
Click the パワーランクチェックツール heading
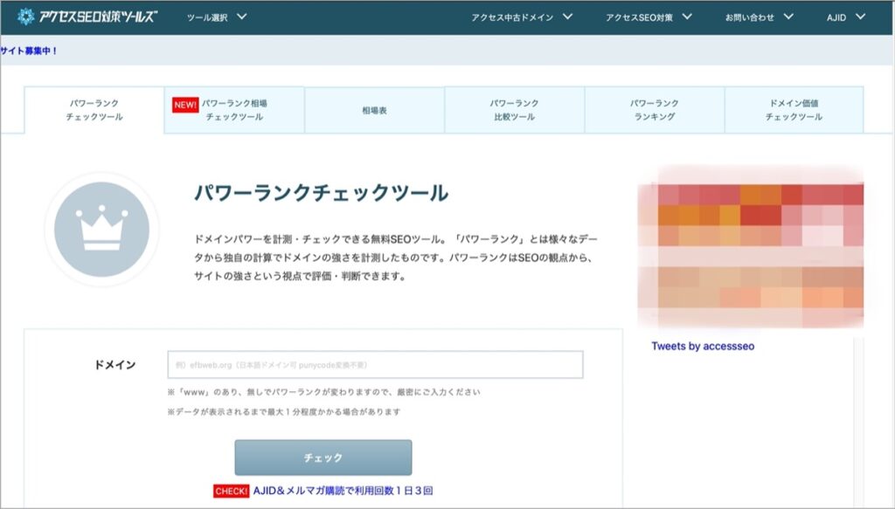(322, 193)
